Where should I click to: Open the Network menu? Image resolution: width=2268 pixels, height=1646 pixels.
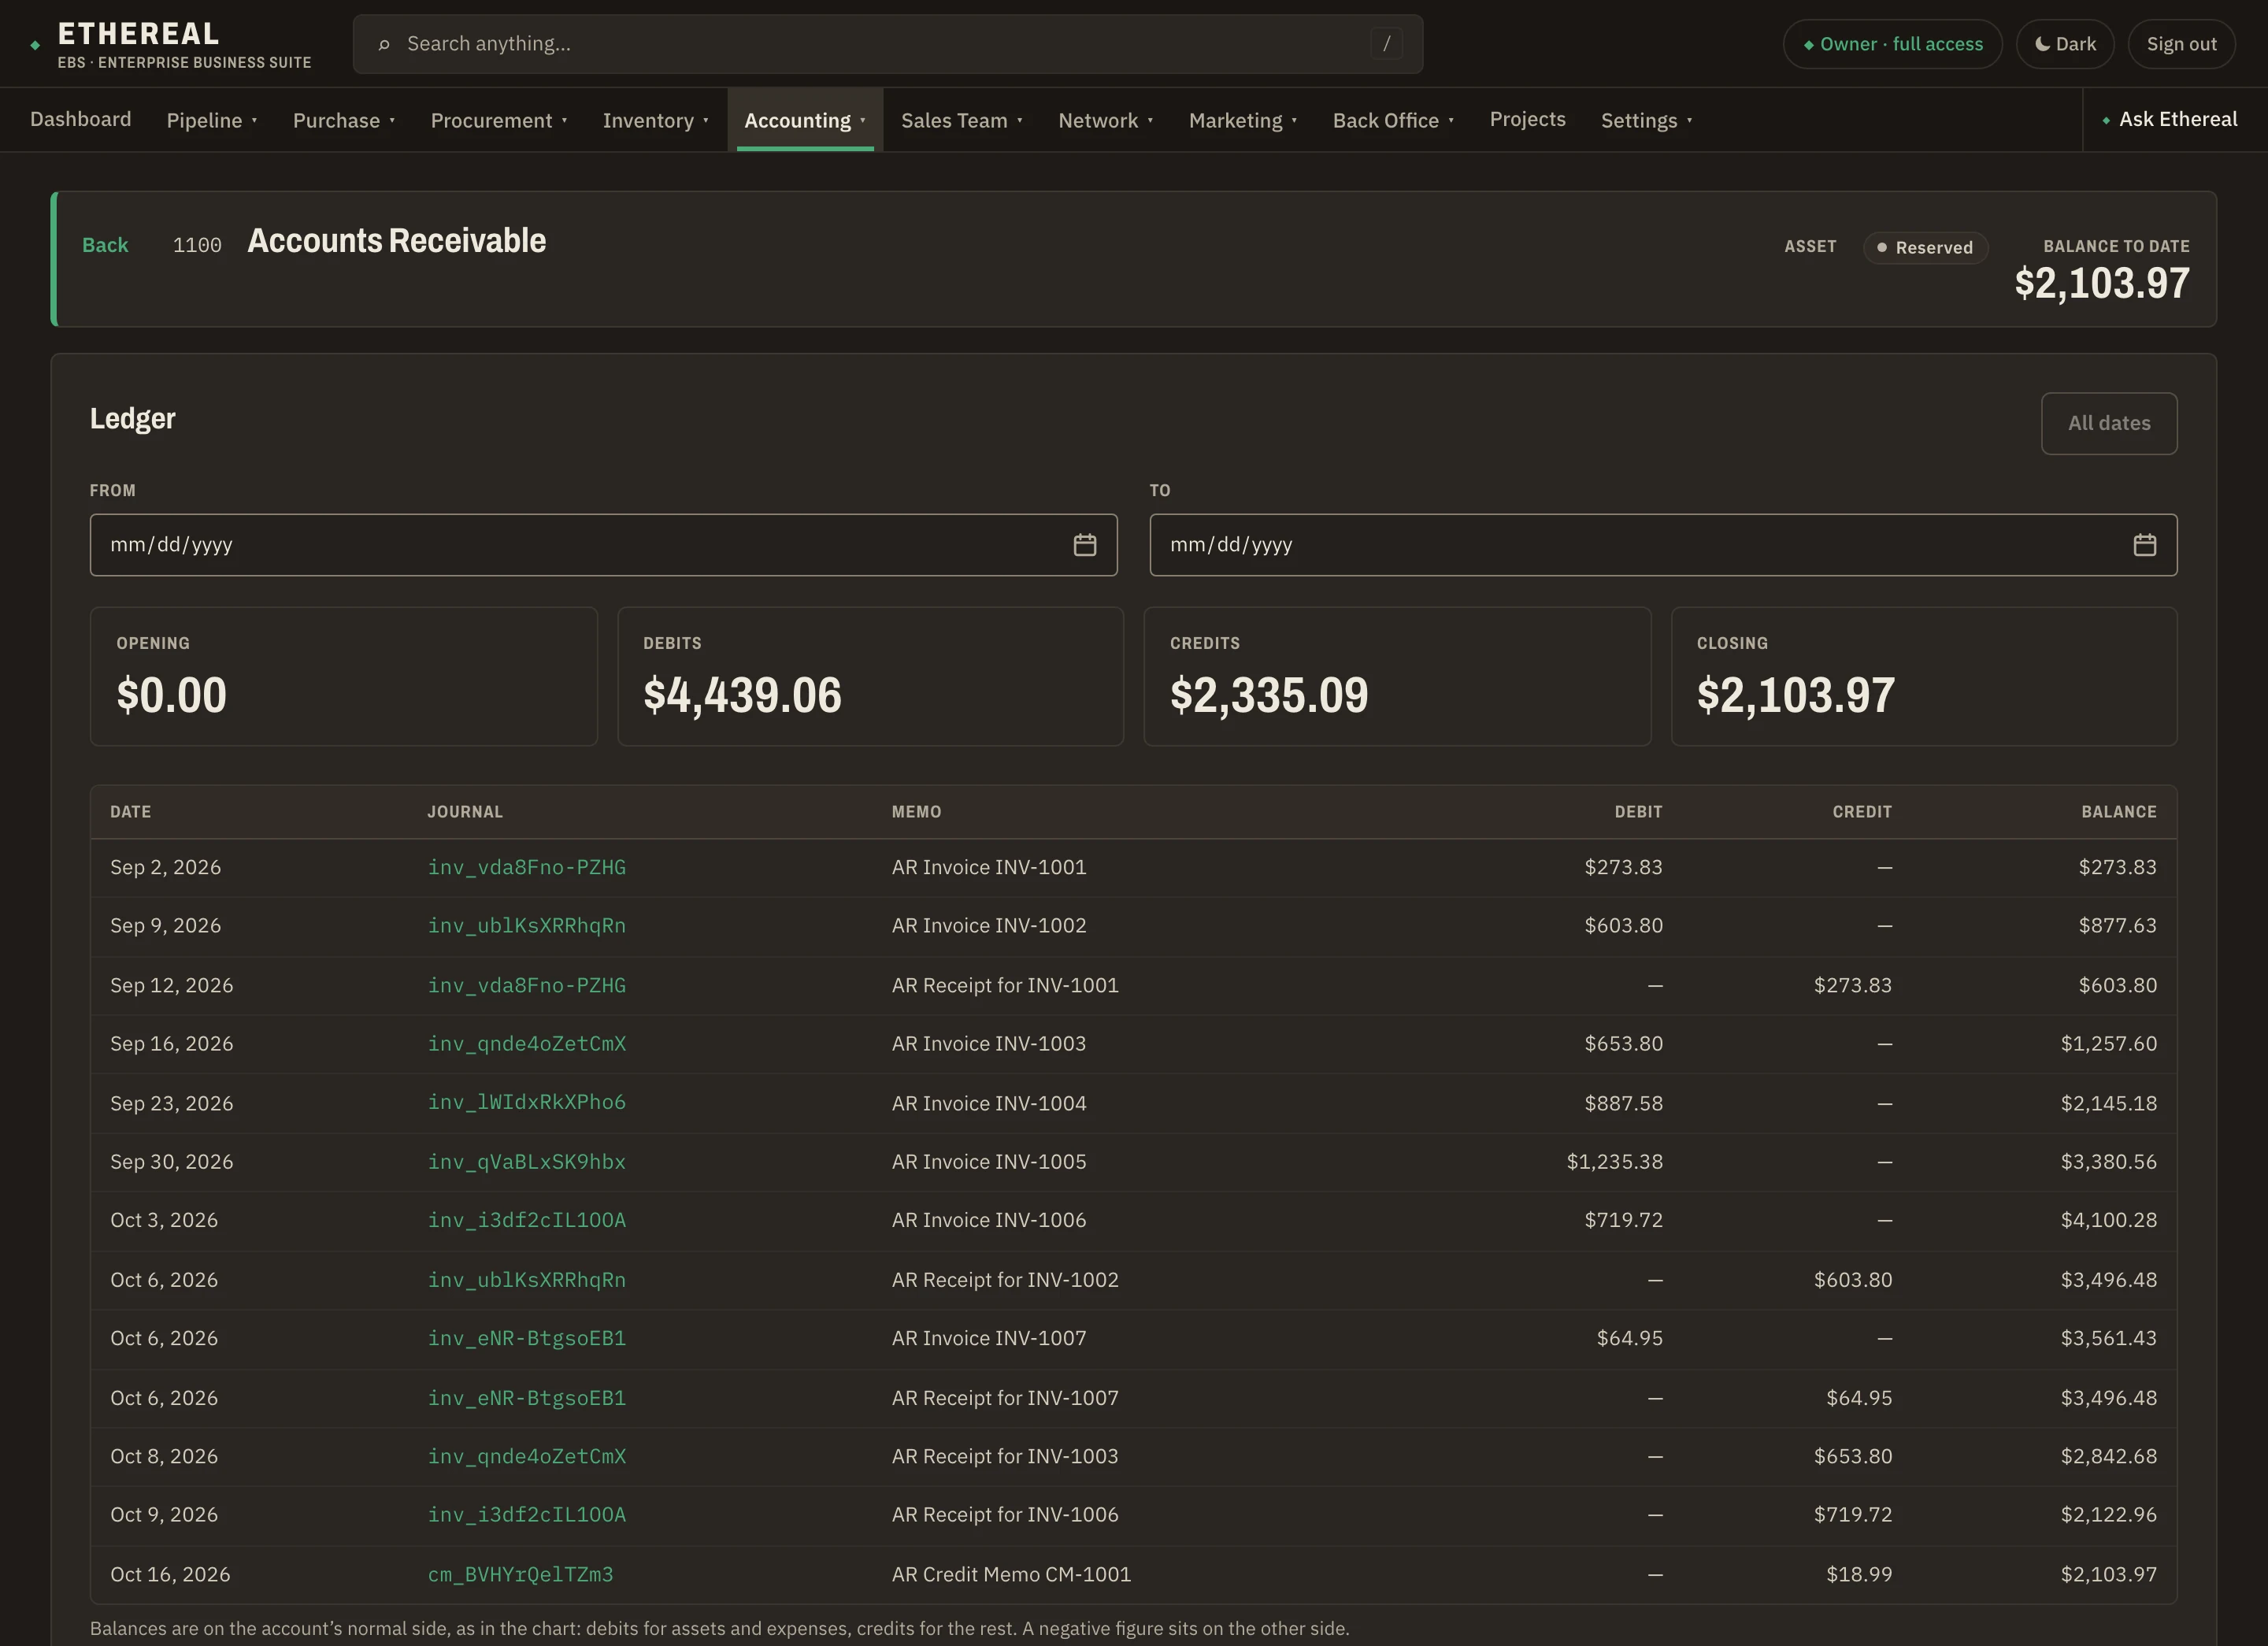click(x=1105, y=120)
